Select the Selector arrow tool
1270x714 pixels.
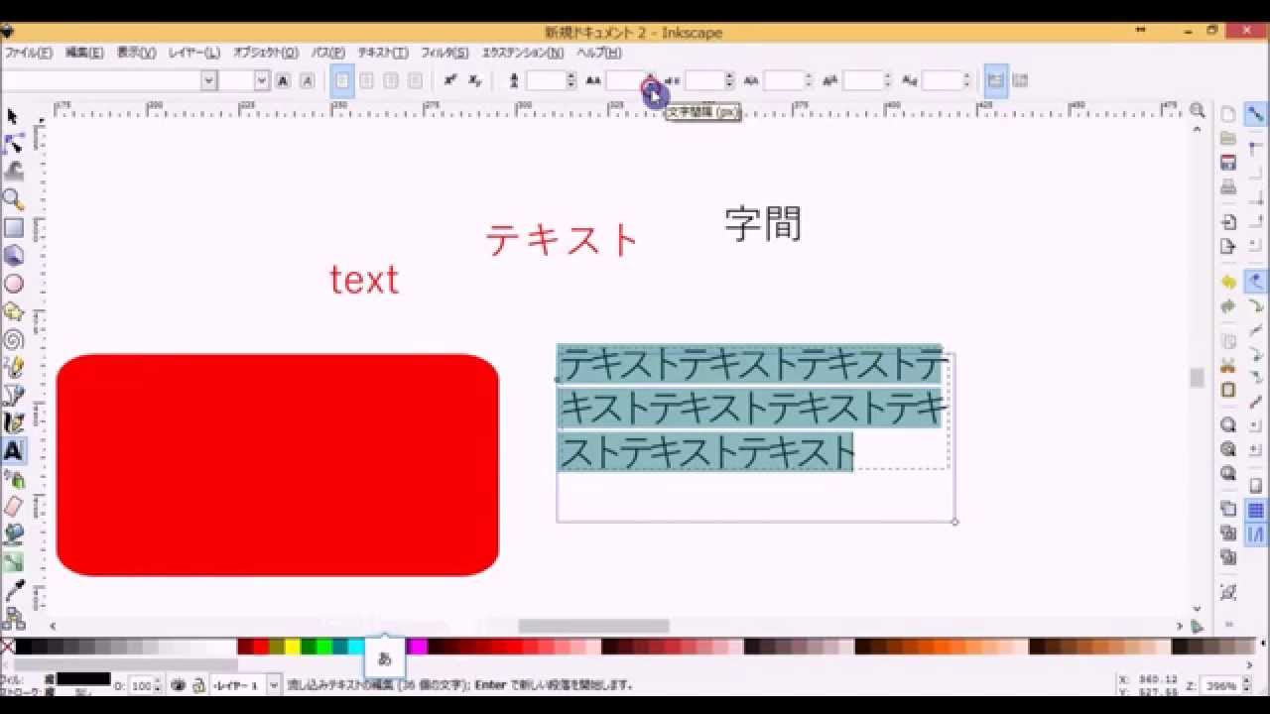(13, 117)
